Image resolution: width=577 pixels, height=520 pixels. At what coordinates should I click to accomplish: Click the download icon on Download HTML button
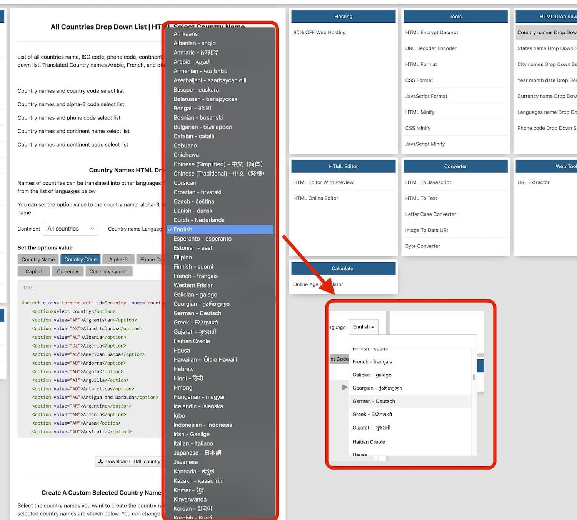(101, 461)
